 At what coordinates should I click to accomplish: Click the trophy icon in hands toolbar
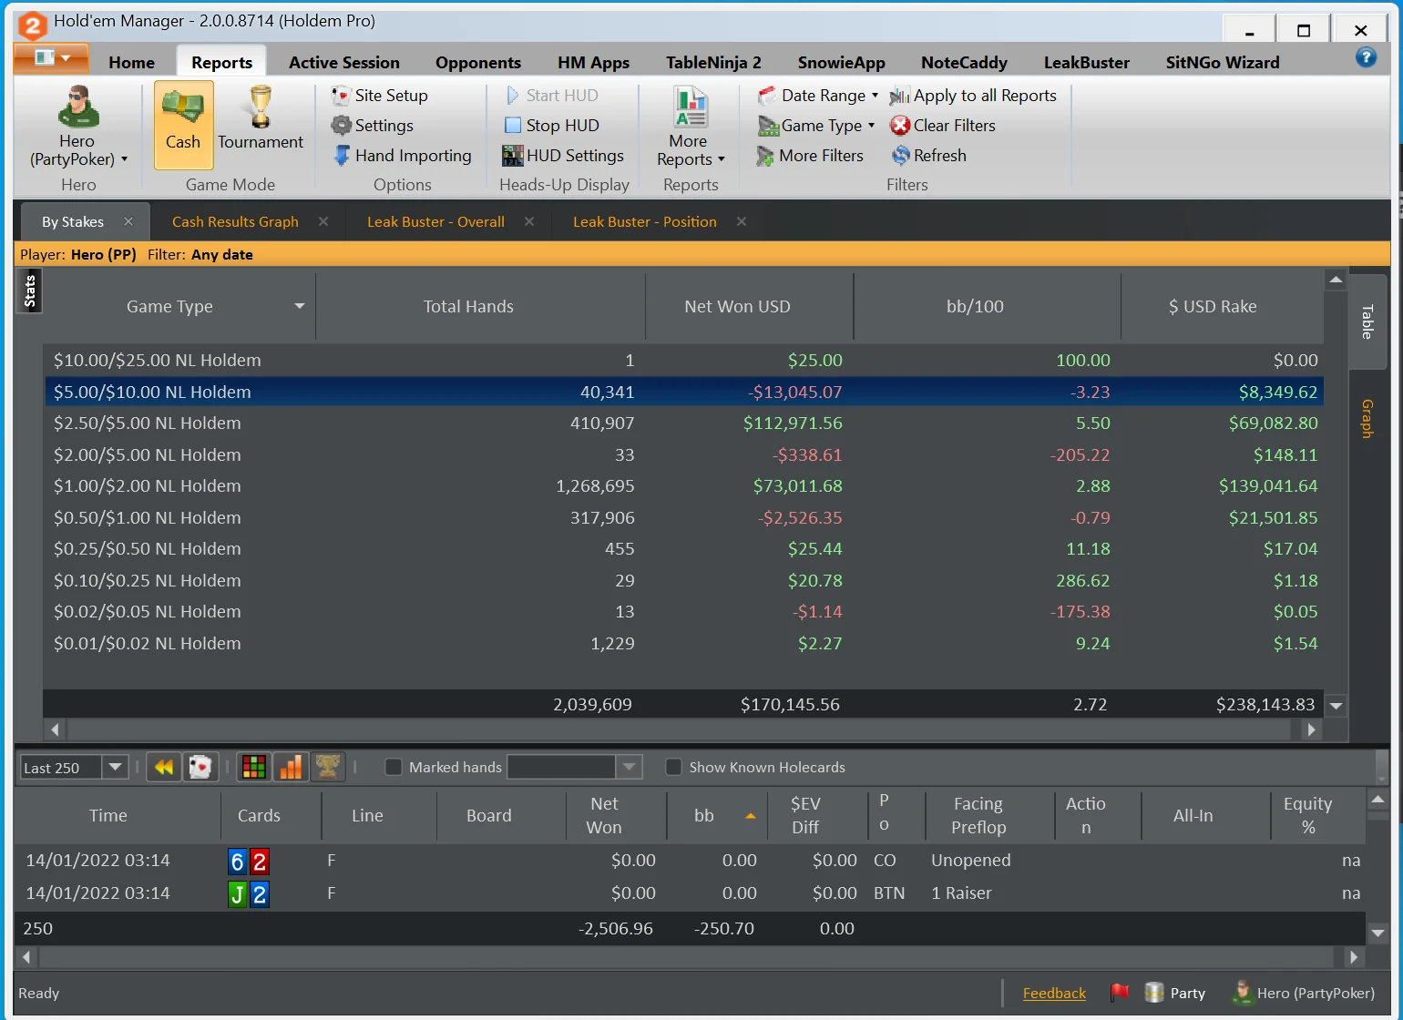[x=328, y=768]
